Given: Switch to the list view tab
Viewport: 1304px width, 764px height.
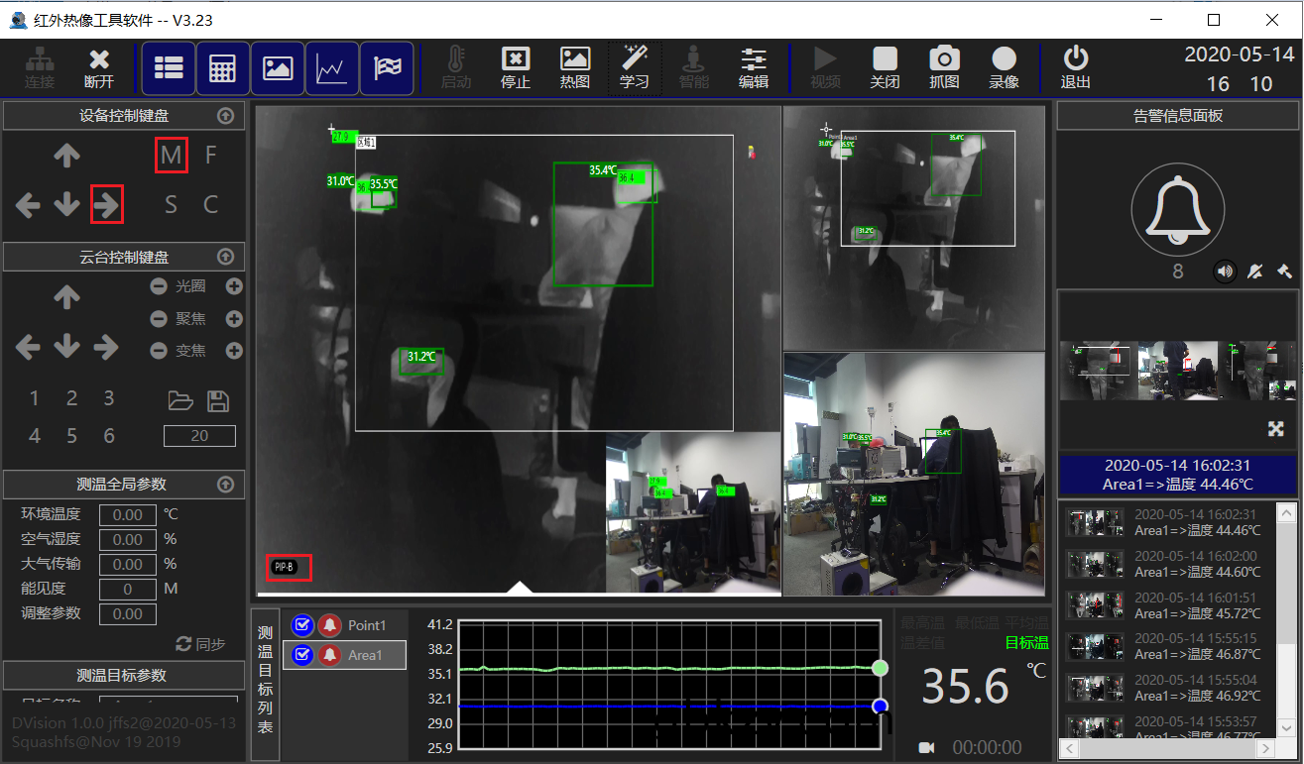Looking at the screenshot, I should click(x=169, y=68).
